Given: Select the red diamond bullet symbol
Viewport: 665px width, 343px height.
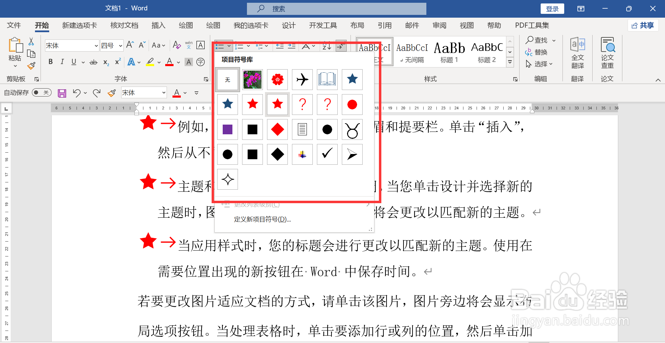Looking at the screenshot, I should click(x=277, y=129).
